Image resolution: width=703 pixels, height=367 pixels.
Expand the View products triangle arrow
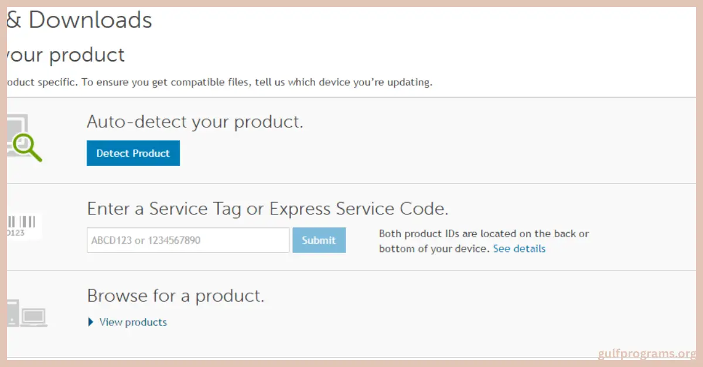pyautogui.click(x=91, y=322)
